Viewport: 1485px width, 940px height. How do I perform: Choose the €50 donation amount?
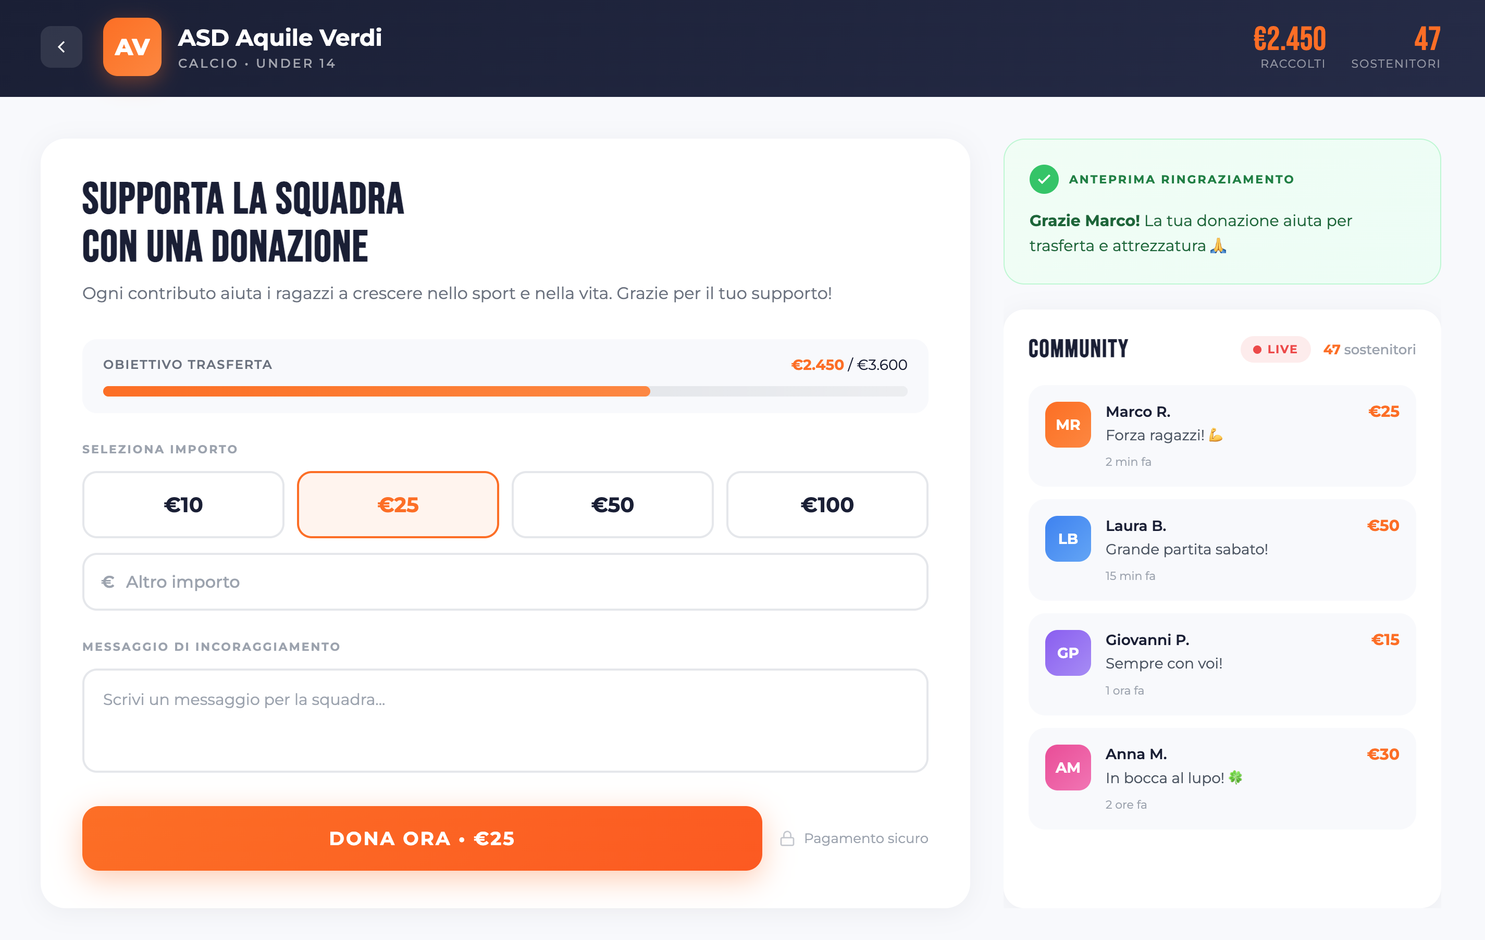coord(612,504)
